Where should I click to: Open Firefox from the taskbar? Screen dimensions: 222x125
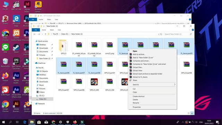pos(75,122)
